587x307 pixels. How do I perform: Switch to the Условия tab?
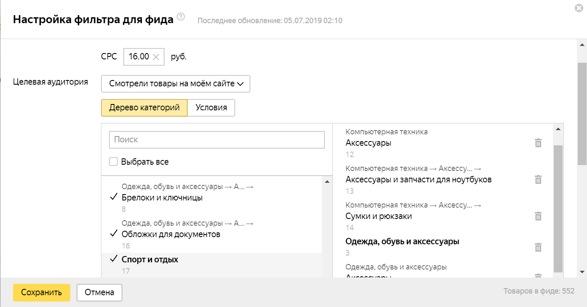[211, 108]
